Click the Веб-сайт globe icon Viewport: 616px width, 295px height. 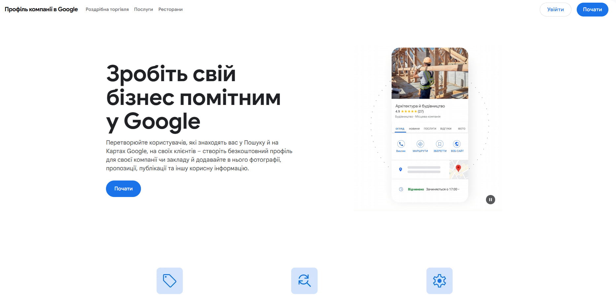click(x=457, y=144)
